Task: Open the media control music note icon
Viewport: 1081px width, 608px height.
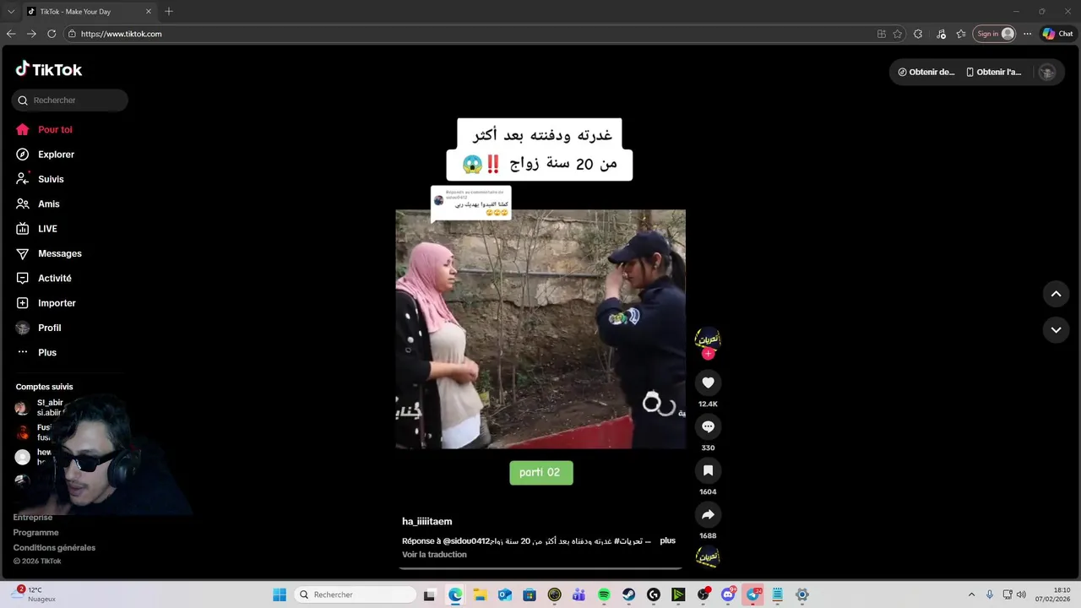Action: point(942,34)
